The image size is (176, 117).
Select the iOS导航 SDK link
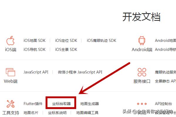[35, 49]
